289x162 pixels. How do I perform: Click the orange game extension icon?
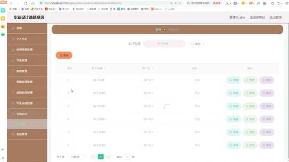251,3
